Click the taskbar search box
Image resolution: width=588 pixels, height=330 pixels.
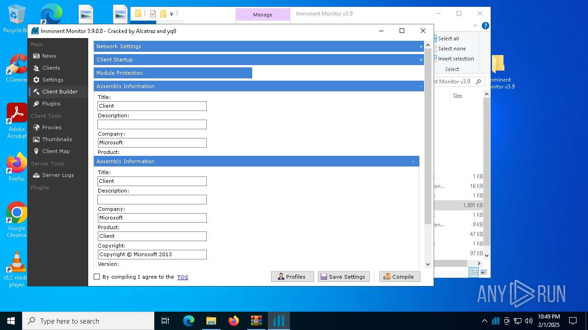point(88,321)
